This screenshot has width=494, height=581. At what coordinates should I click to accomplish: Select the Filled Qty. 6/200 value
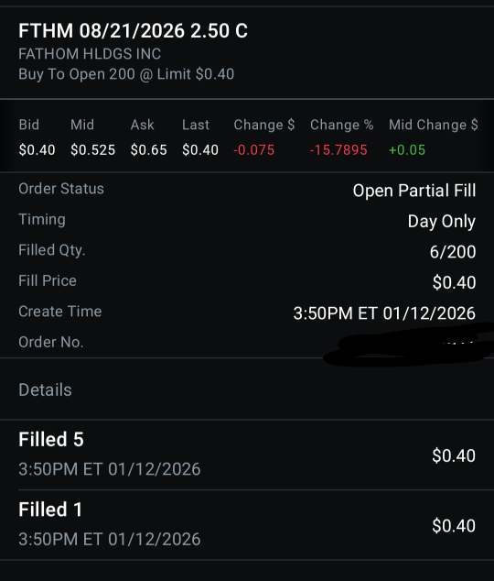pos(453,252)
